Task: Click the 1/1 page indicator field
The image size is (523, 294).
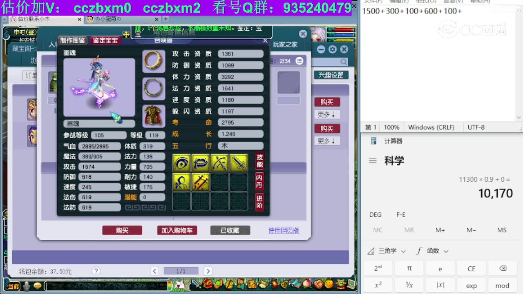Action: pos(181,271)
